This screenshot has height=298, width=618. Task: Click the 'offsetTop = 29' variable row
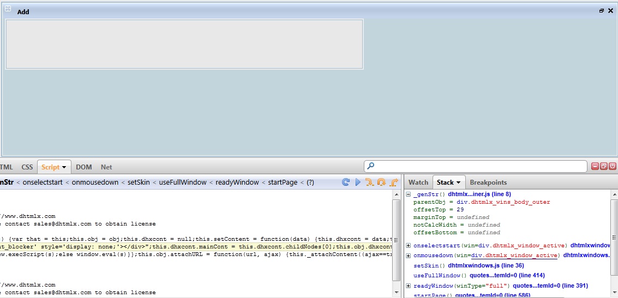pos(439,209)
